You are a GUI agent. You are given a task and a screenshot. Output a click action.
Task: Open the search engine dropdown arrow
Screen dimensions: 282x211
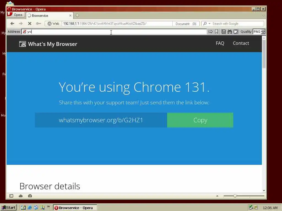(209, 24)
